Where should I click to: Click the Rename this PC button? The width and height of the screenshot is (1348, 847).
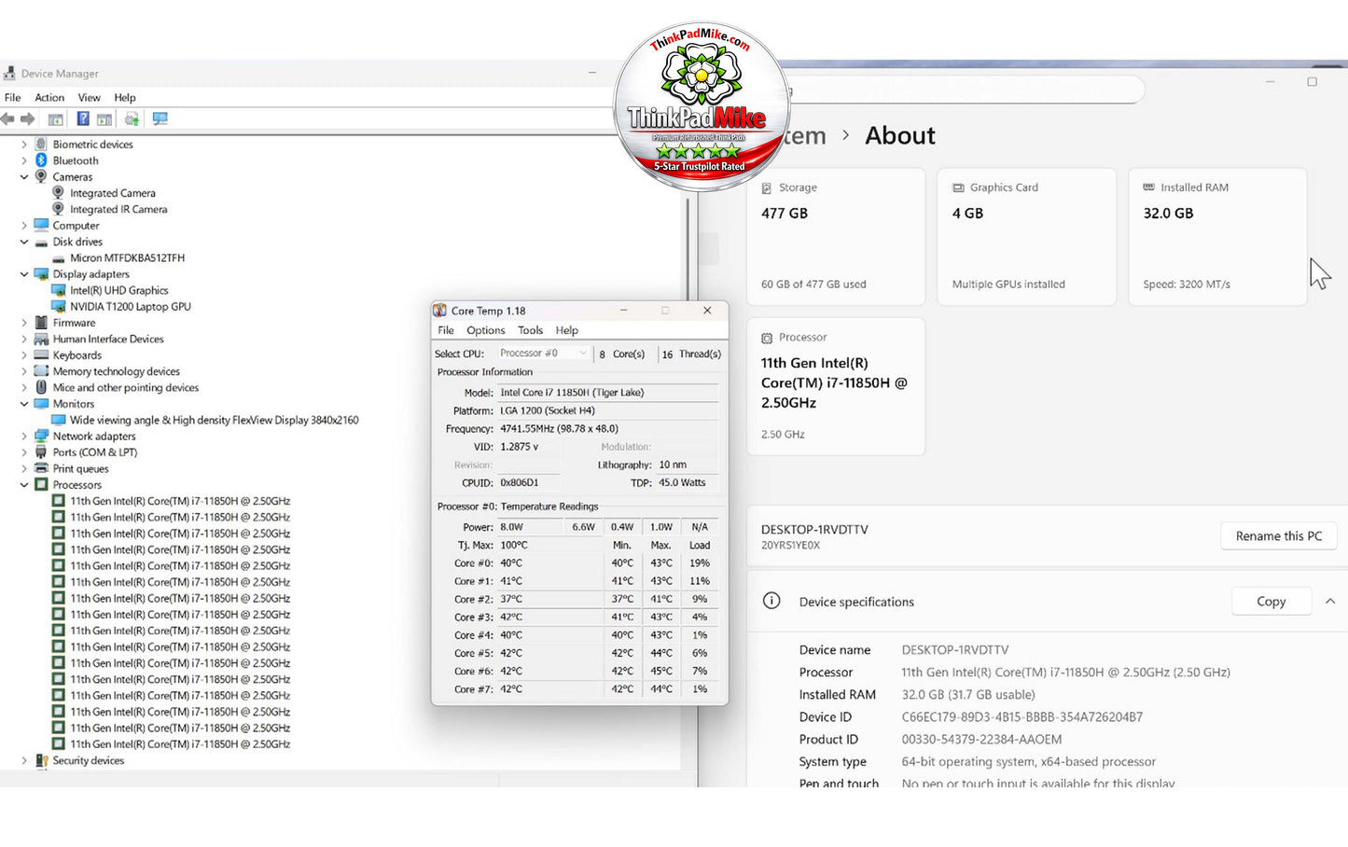pos(1279,535)
